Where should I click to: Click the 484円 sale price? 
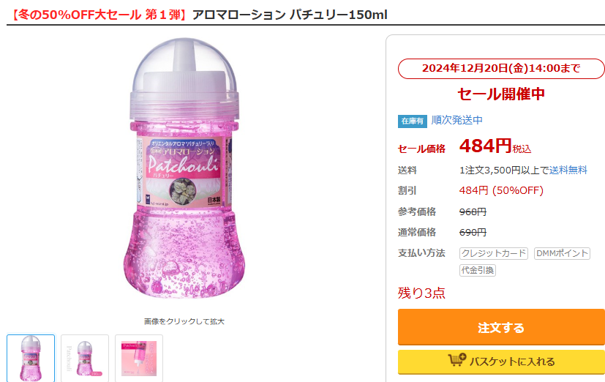(486, 146)
